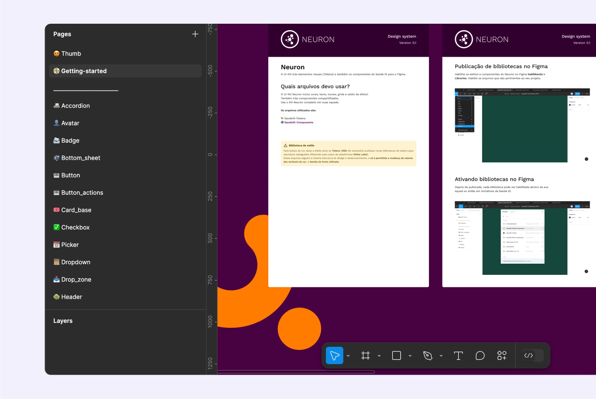This screenshot has height=399, width=596.
Task: Add a new page with plus icon
Action: [x=195, y=34]
